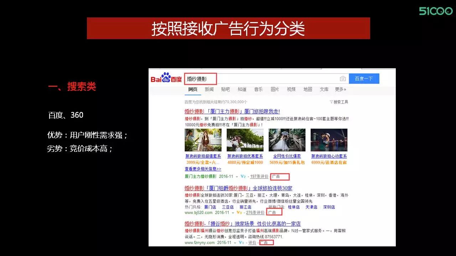Expand the 更多» tab list

click(x=340, y=89)
